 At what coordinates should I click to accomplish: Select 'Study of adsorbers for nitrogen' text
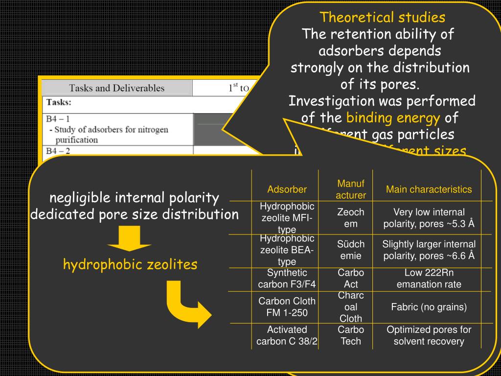(111, 129)
